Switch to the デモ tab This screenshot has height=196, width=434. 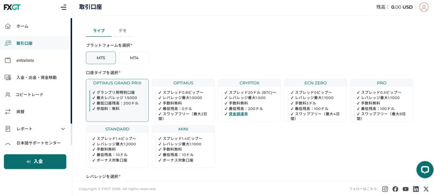point(122,31)
